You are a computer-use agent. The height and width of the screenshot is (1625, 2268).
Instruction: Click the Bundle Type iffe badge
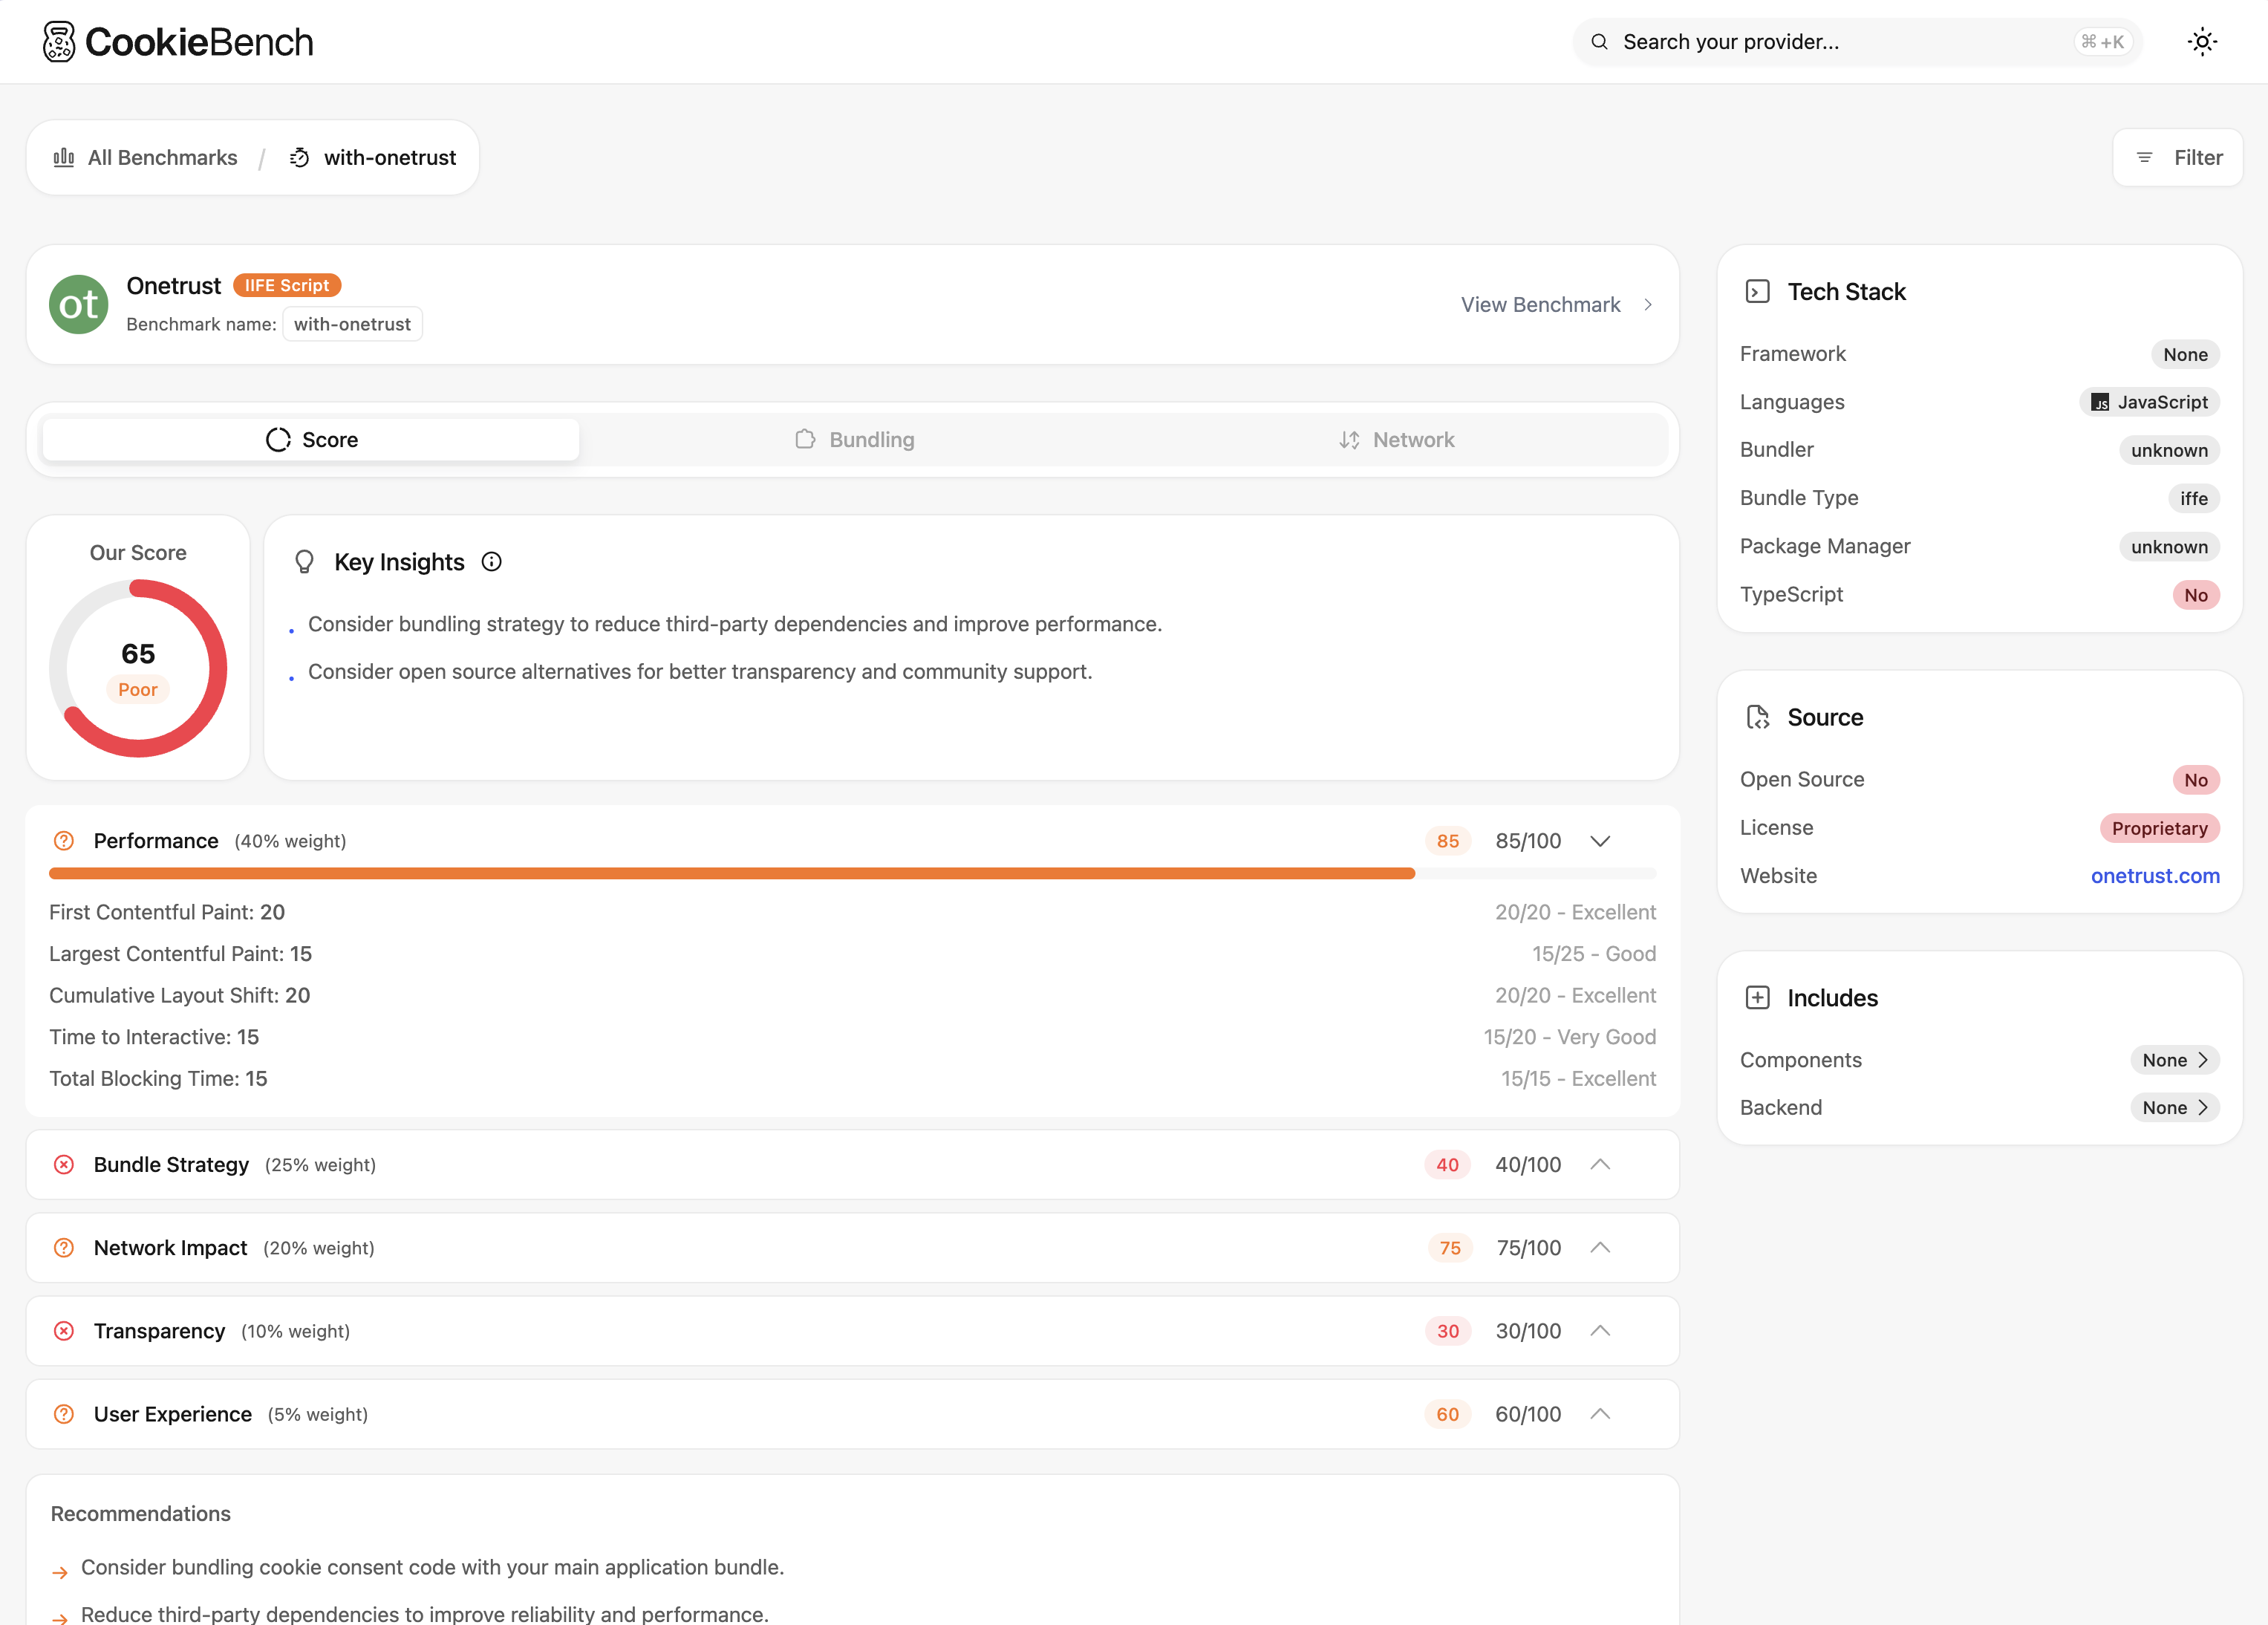[2193, 498]
